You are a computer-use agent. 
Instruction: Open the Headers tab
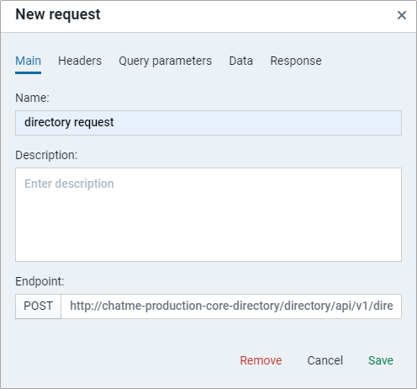(80, 61)
